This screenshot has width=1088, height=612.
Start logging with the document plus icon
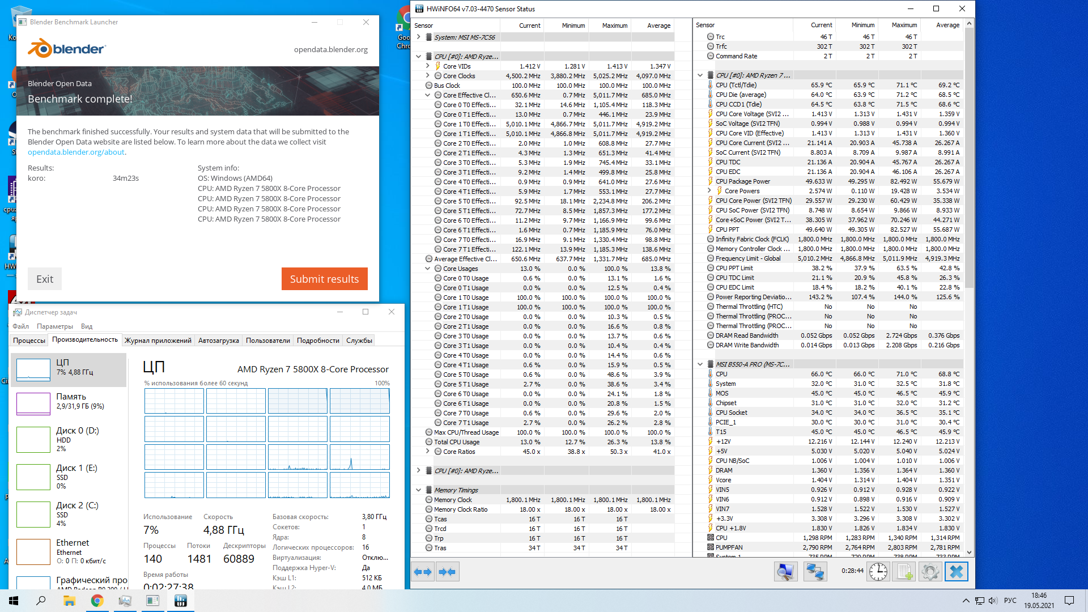(904, 572)
